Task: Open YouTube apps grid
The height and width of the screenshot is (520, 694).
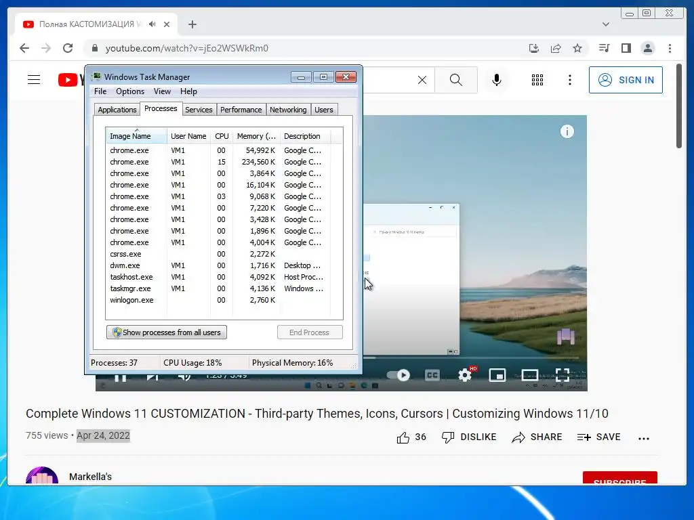Action: [537, 80]
